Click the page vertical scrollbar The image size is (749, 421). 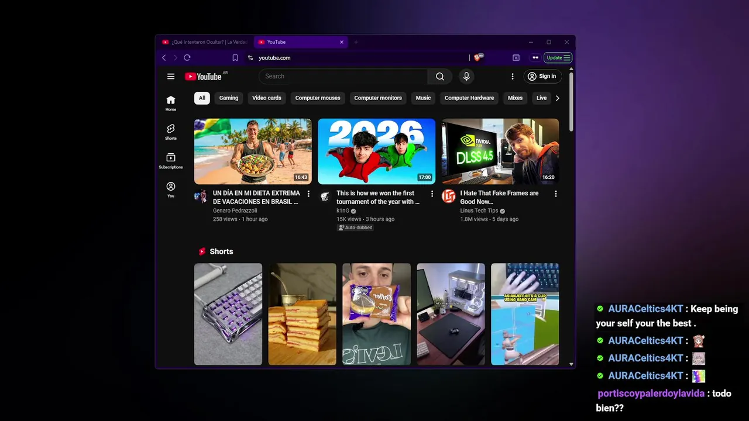[571, 101]
